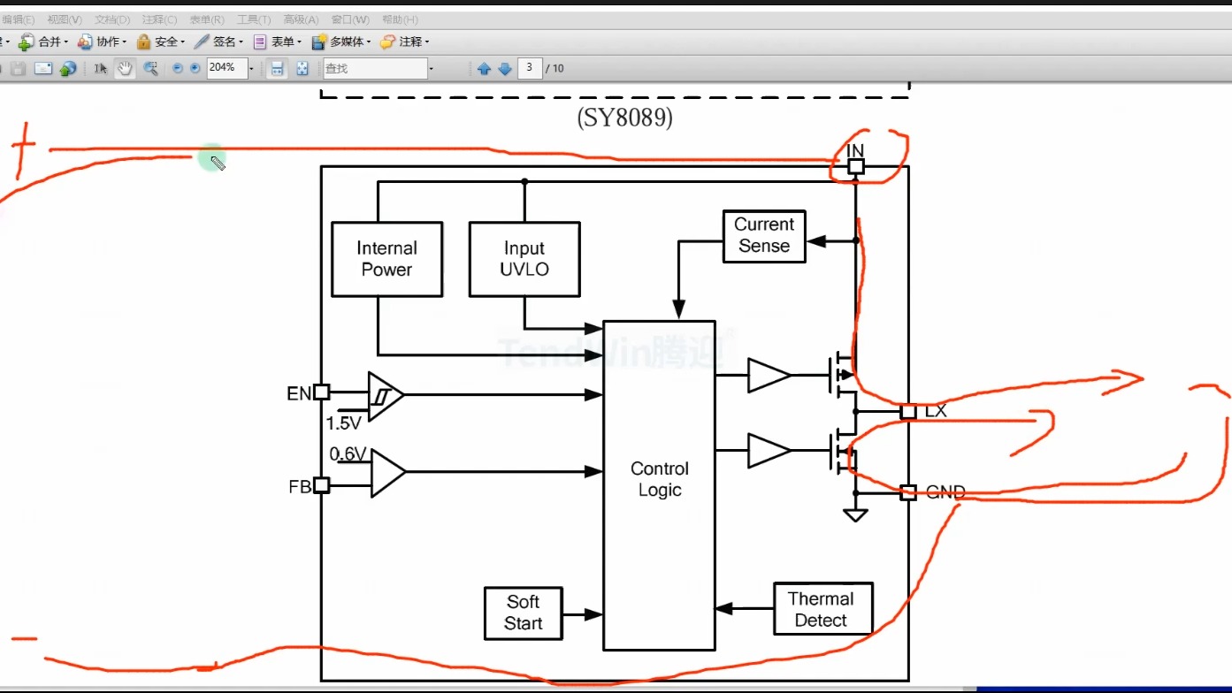Click the upload globe arrow icon
The height and width of the screenshot is (693, 1232).
(x=68, y=68)
